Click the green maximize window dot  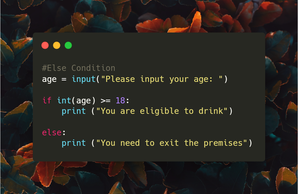coord(68,45)
